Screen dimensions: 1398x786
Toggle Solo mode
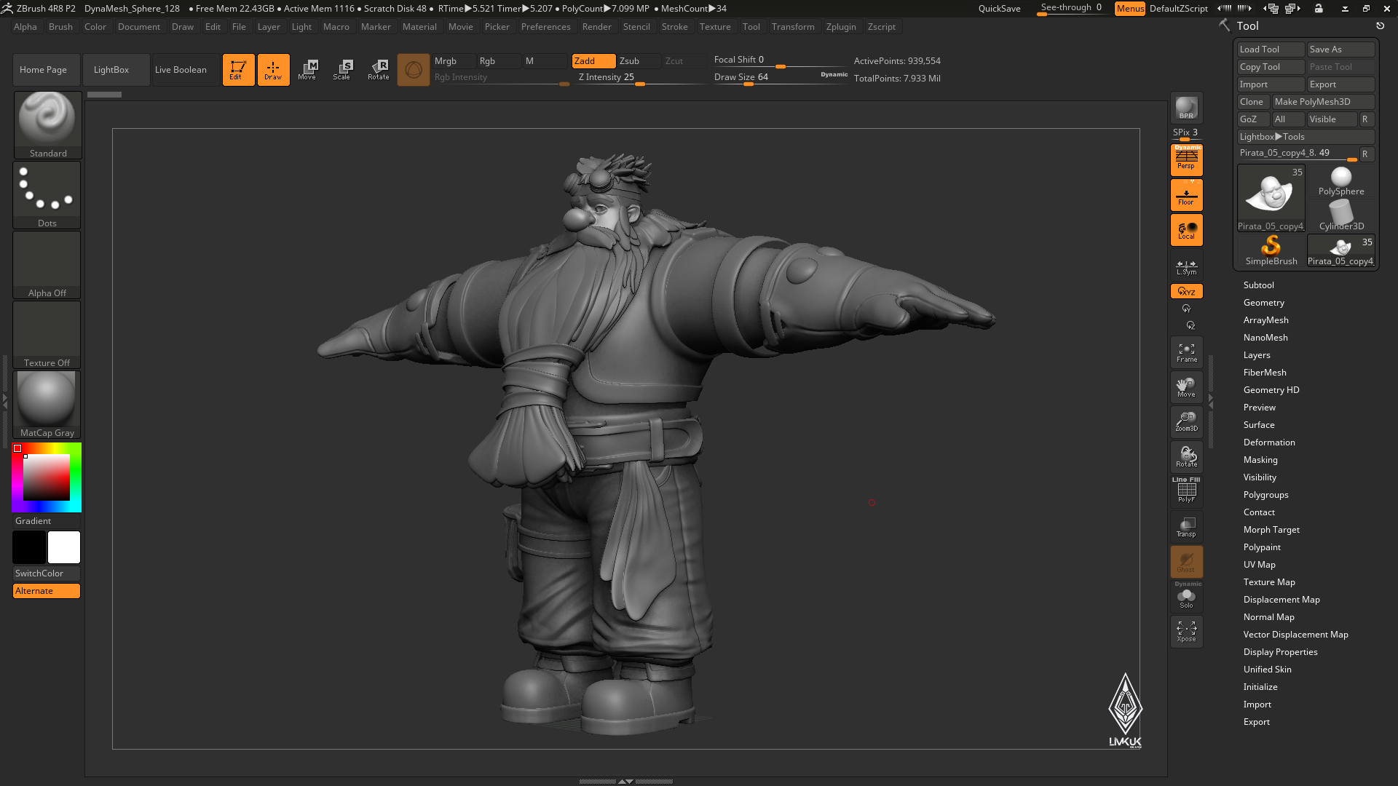(x=1186, y=596)
